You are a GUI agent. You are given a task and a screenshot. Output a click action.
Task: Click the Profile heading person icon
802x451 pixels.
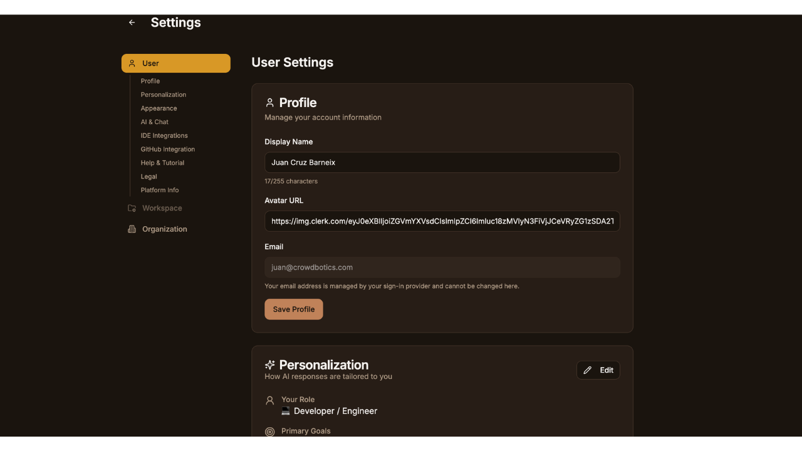(270, 103)
